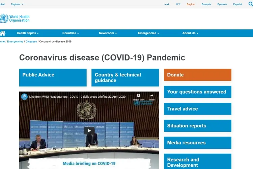Expand the About Us menu
The height and width of the screenshot is (169, 253).
coord(190,33)
